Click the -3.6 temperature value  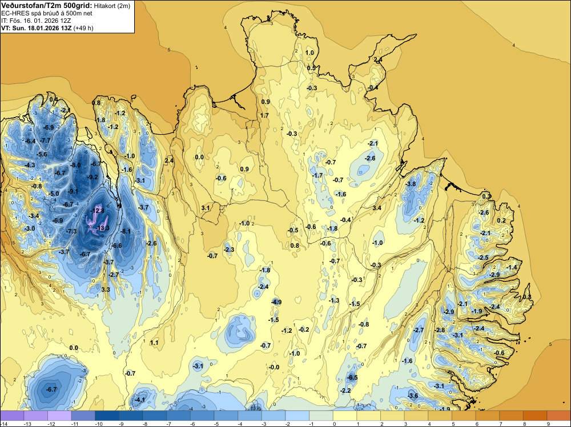[413, 396]
